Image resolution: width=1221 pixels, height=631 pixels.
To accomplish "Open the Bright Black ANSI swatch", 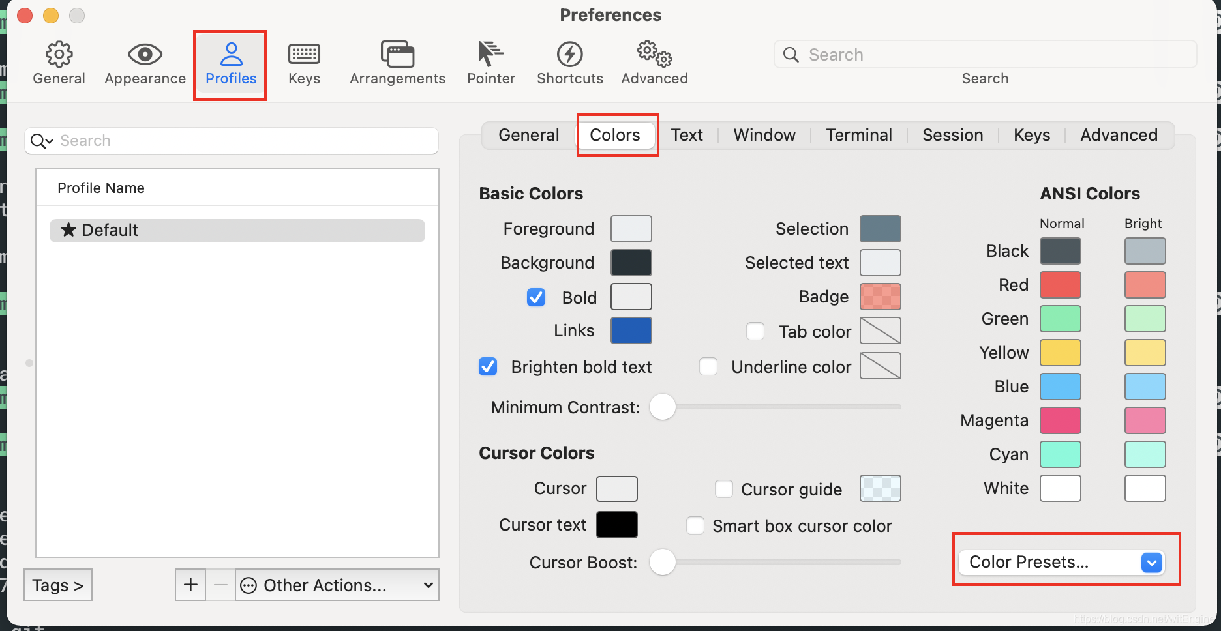I will (1145, 251).
